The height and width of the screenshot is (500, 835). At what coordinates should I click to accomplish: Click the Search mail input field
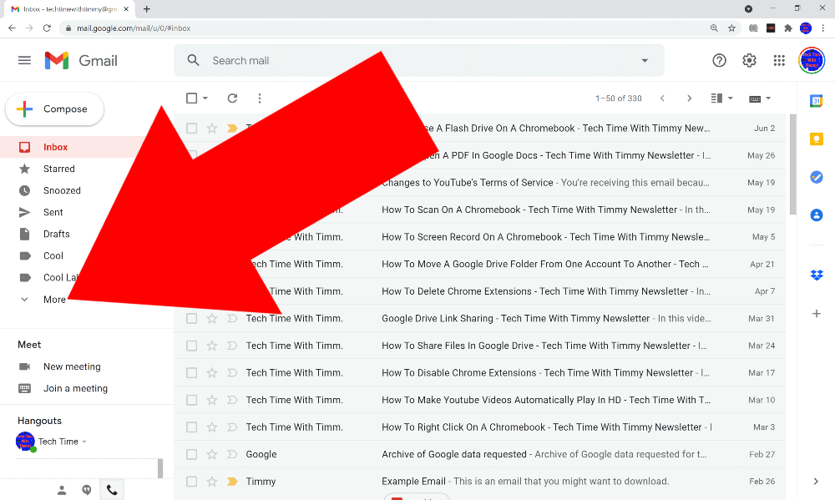(x=421, y=61)
